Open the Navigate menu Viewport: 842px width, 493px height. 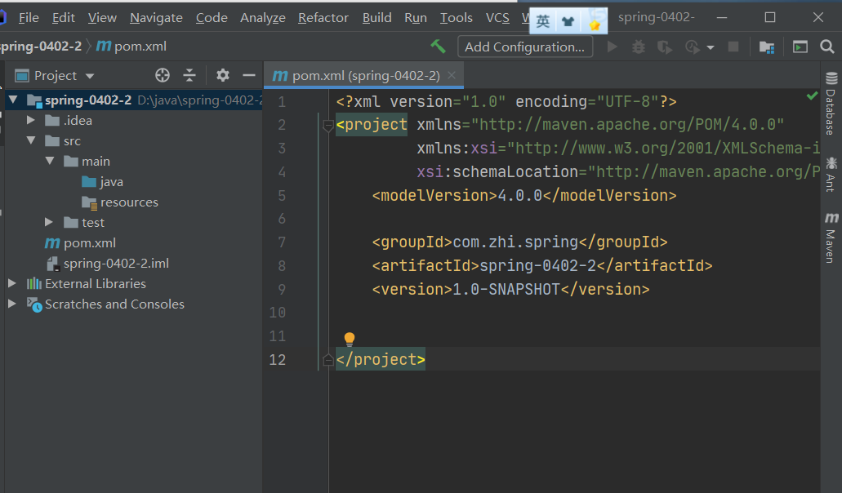coord(156,17)
